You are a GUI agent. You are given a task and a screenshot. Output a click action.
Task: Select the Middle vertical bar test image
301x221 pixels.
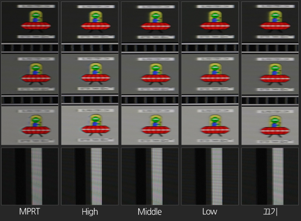pyautogui.click(x=150, y=176)
